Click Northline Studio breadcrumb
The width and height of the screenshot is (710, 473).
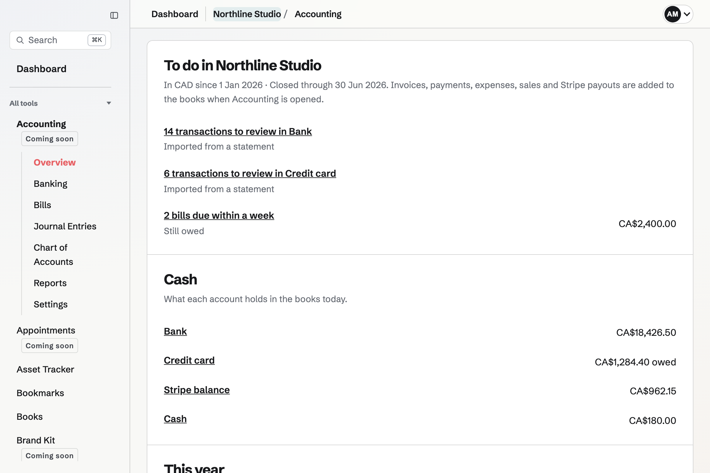247,14
